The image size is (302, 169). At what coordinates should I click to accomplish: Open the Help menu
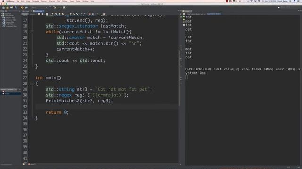92,1
